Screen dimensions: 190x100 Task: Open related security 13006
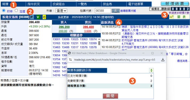point(65,39)
